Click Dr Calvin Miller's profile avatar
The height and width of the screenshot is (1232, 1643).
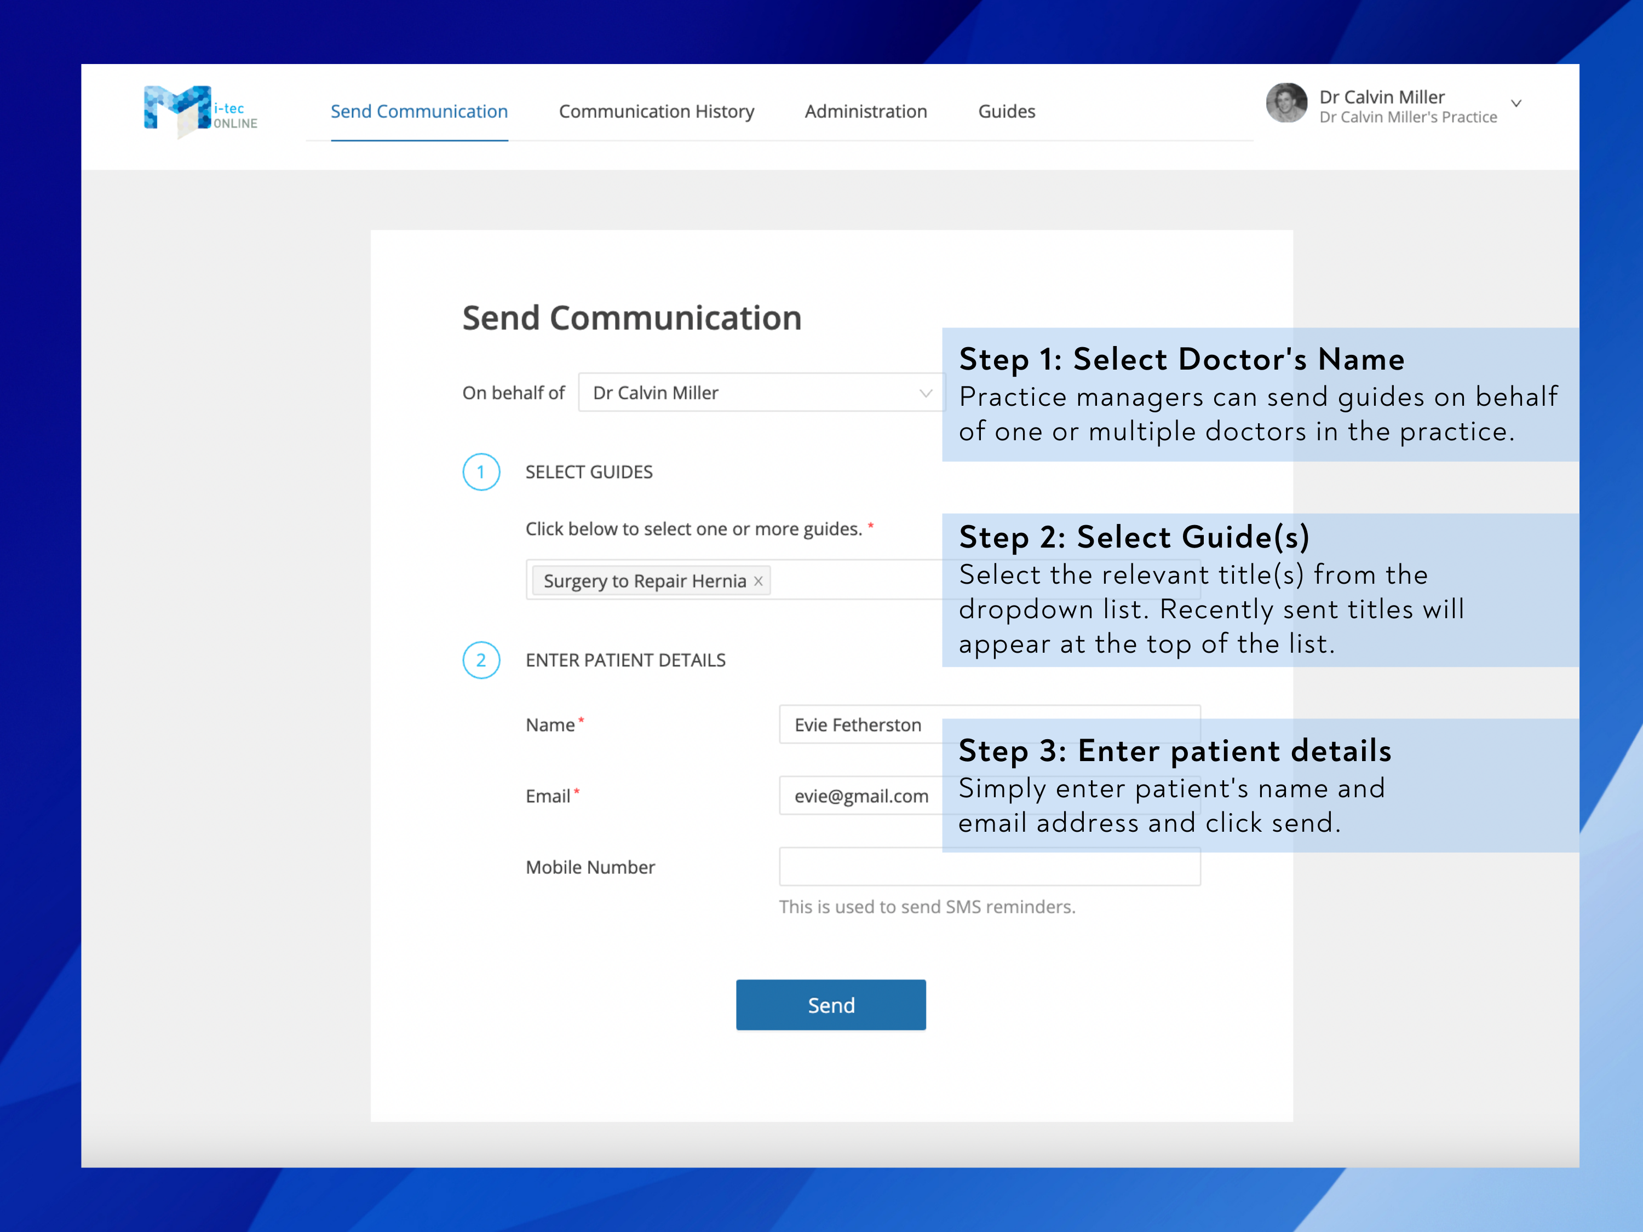(1286, 103)
